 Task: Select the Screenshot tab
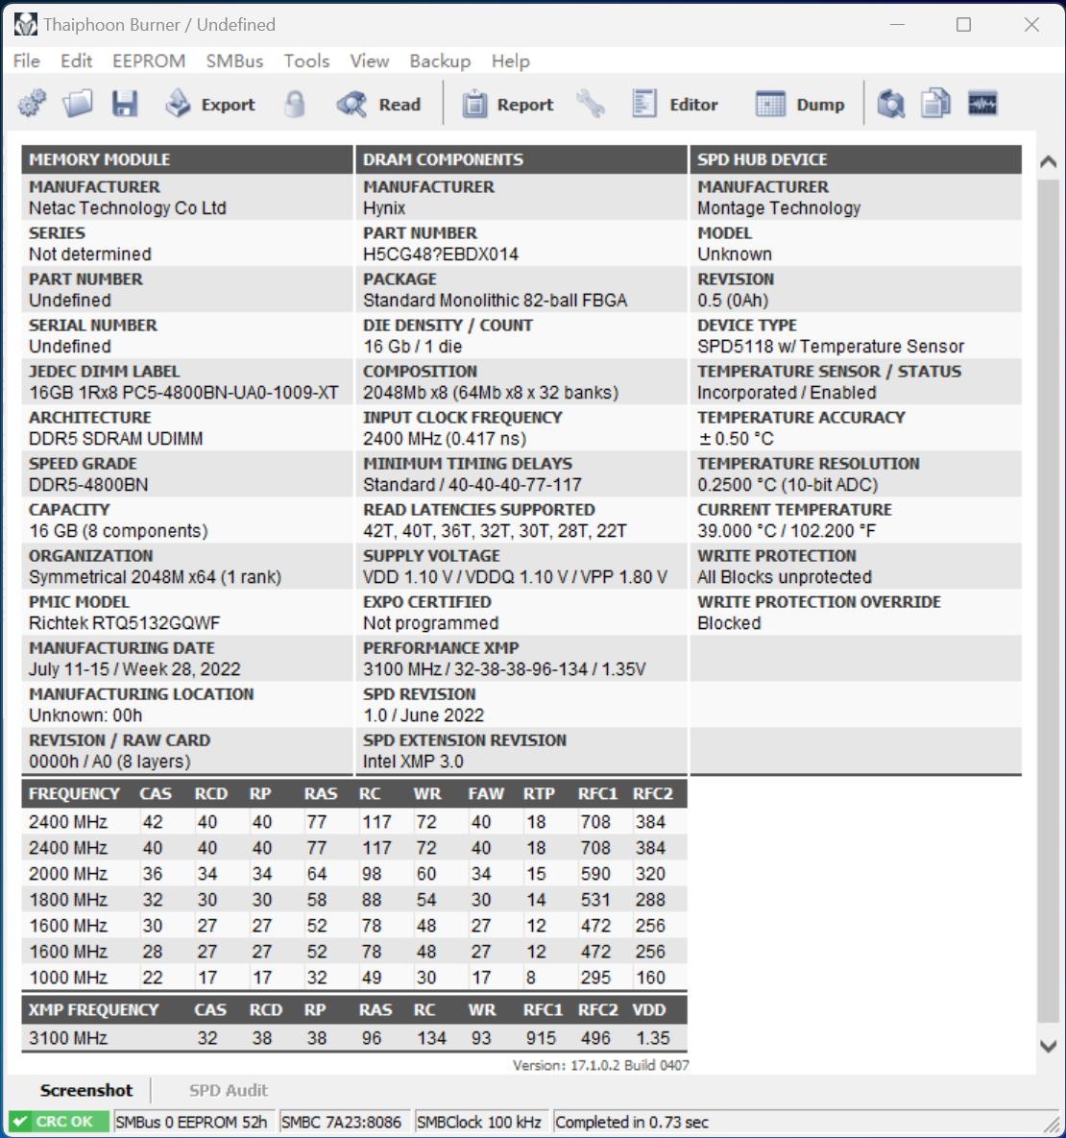tap(86, 1090)
